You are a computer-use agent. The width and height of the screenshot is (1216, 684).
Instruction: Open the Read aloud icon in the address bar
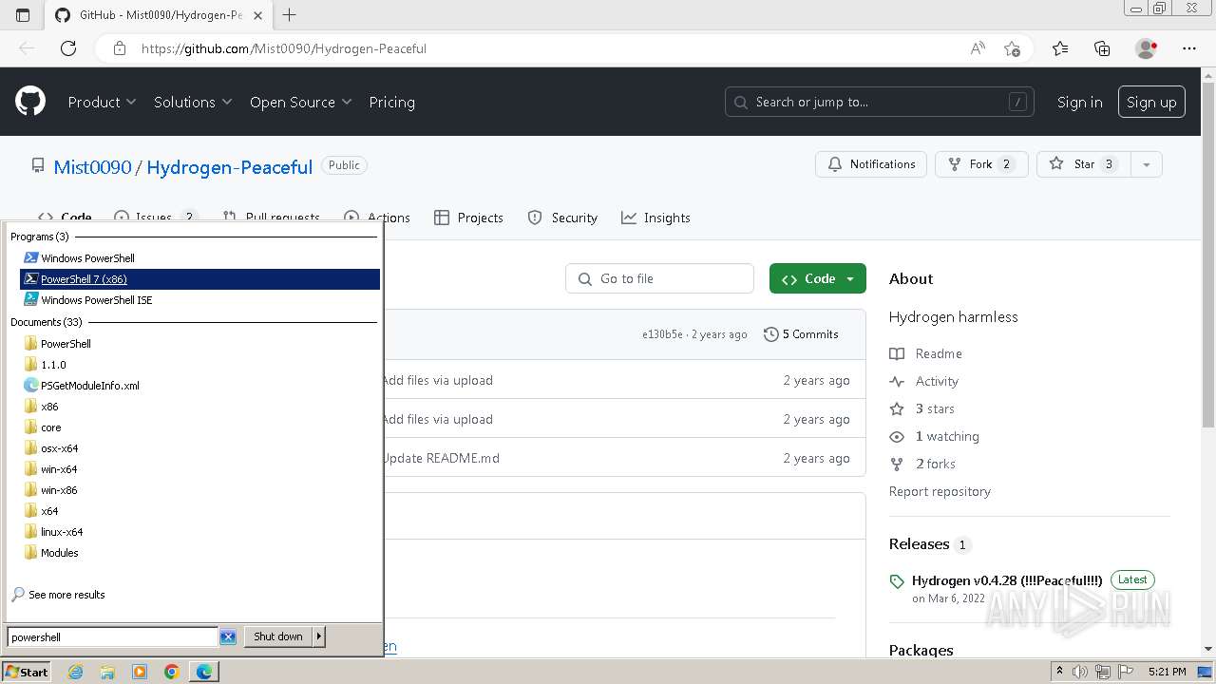coord(978,48)
